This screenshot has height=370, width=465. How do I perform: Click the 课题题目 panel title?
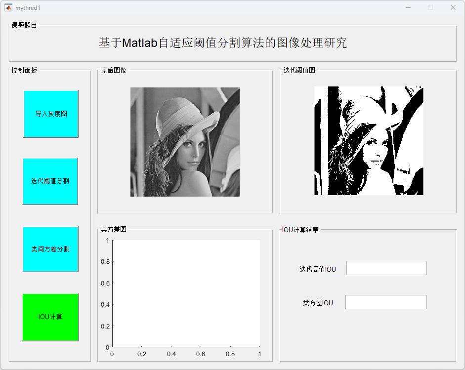[24, 26]
